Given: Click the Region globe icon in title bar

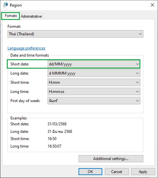Looking at the screenshot, I should point(6,5).
